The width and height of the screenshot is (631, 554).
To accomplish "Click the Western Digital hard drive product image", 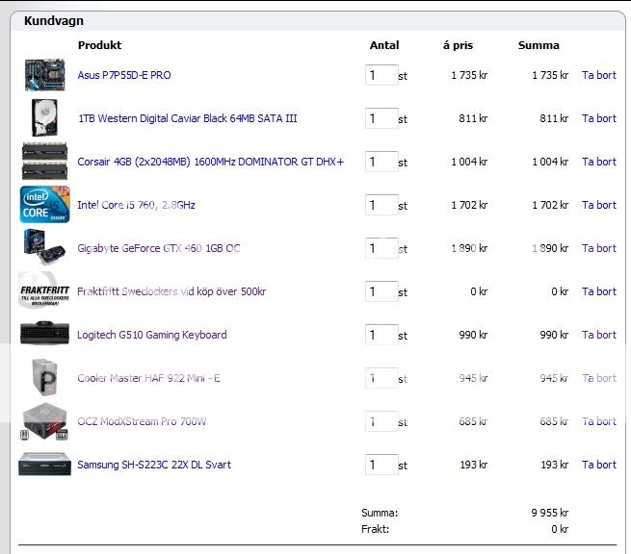I will tap(44, 118).
